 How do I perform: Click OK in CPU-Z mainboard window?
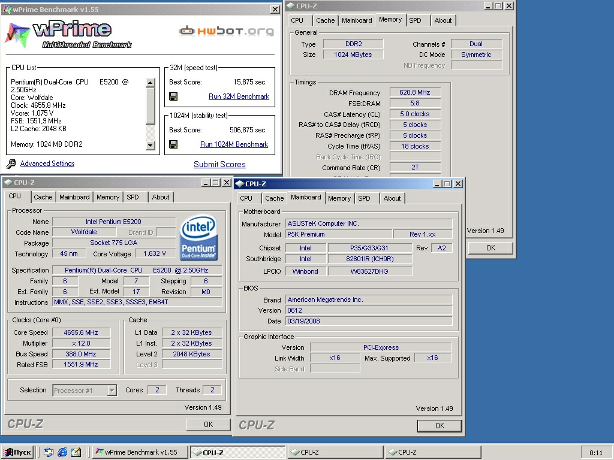click(x=440, y=426)
